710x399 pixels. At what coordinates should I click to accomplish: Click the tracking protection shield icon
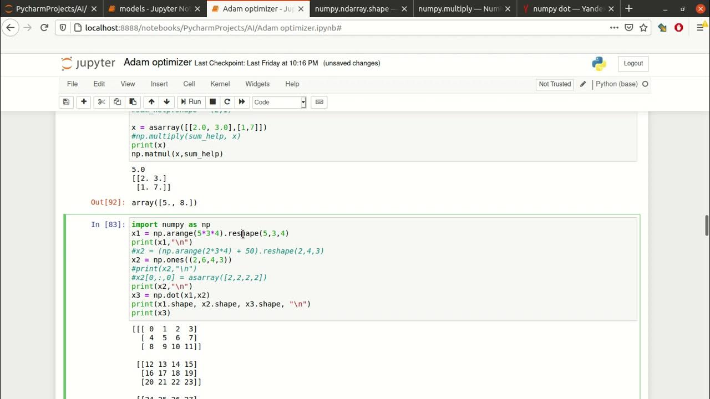(63, 28)
